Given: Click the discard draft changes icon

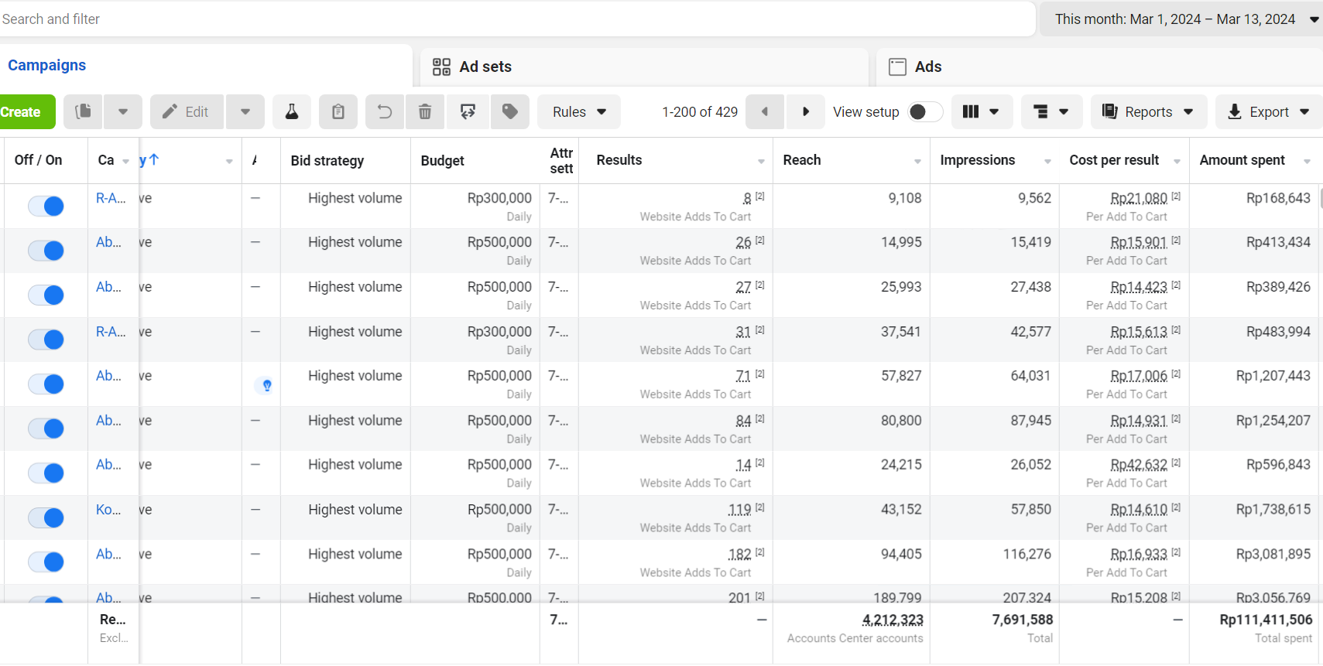Looking at the screenshot, I should click(x=468, y=112).
